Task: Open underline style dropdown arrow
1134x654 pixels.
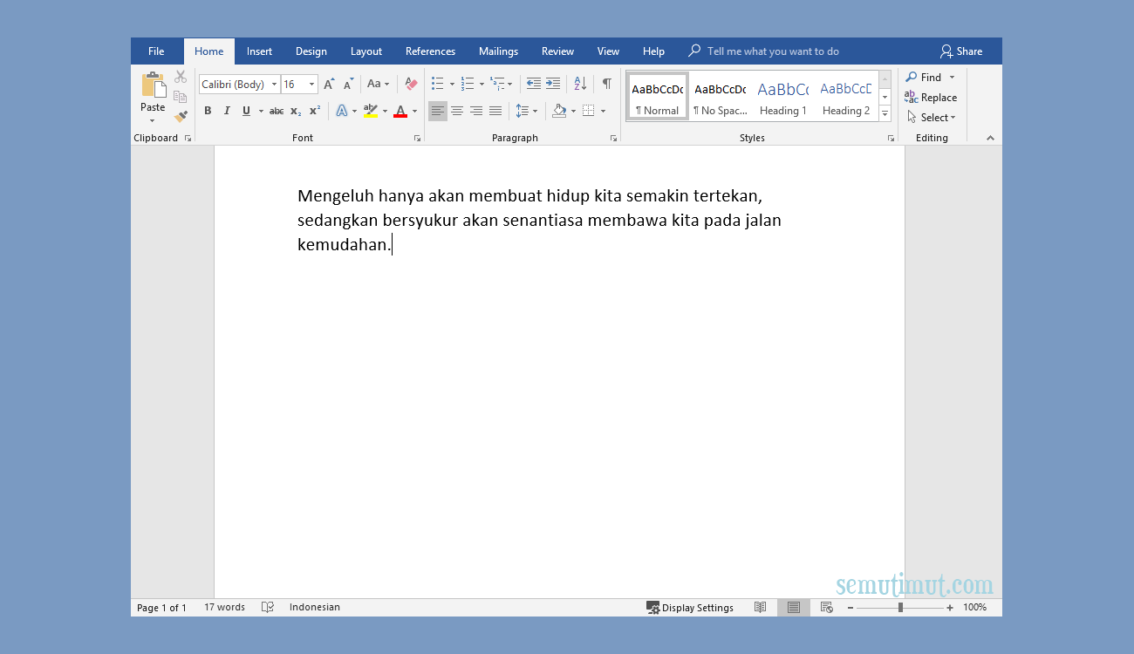Action: point(261,112)
